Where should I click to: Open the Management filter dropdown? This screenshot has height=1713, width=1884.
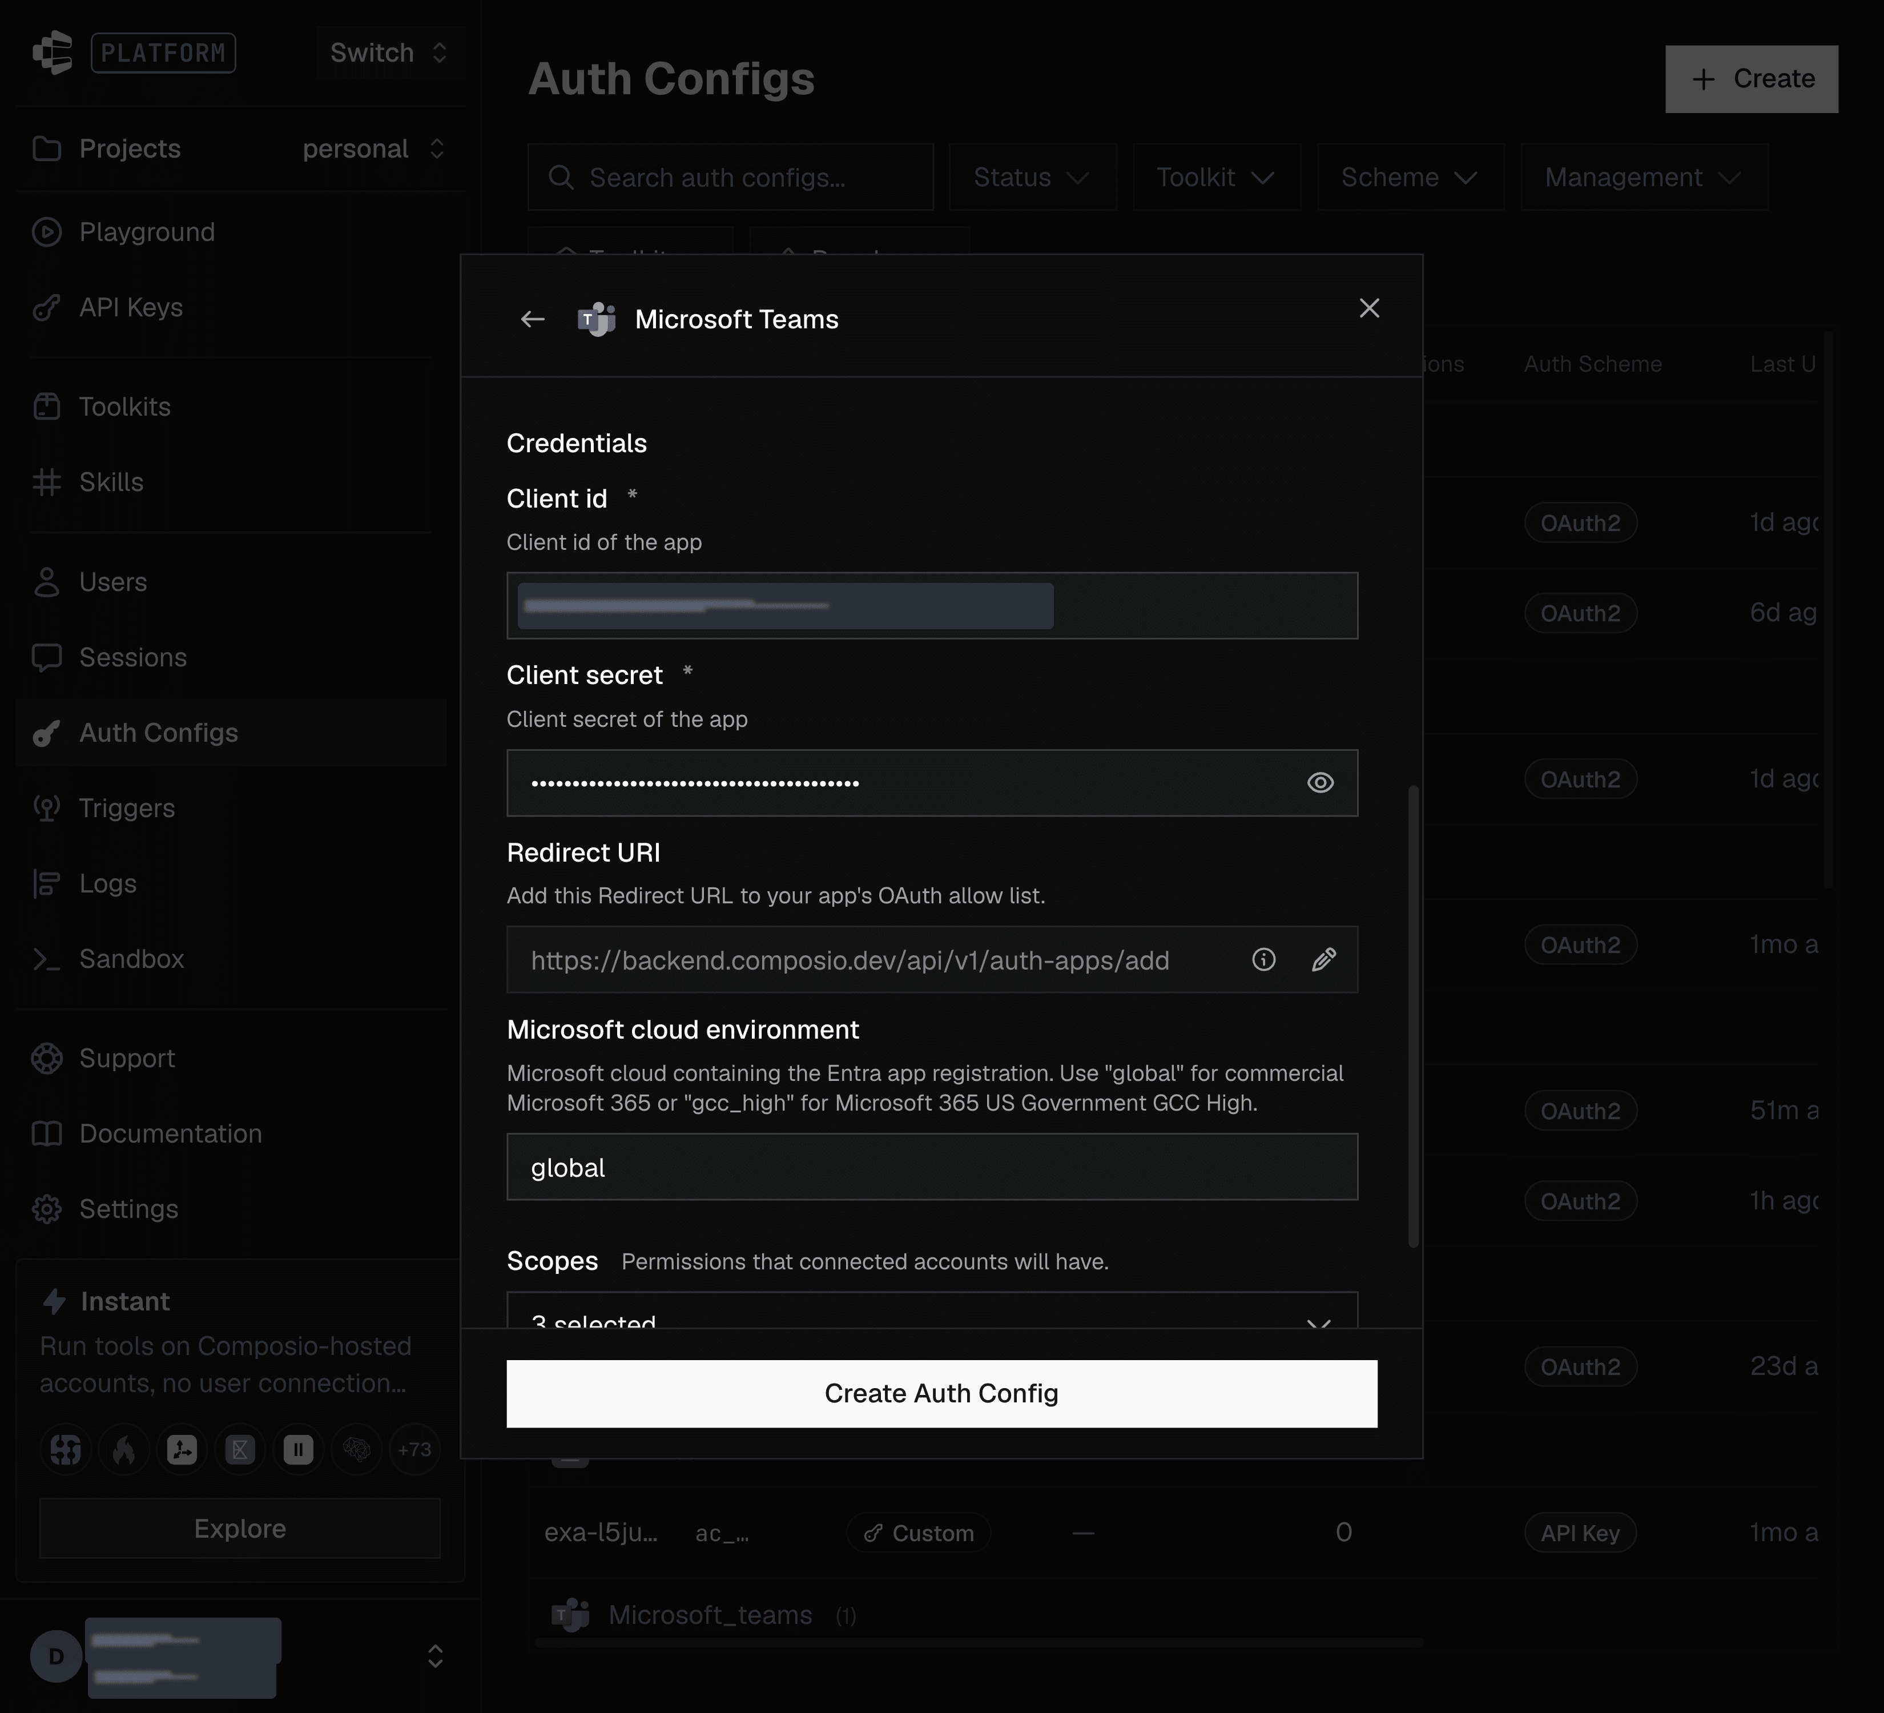(x=1644, y=178)
